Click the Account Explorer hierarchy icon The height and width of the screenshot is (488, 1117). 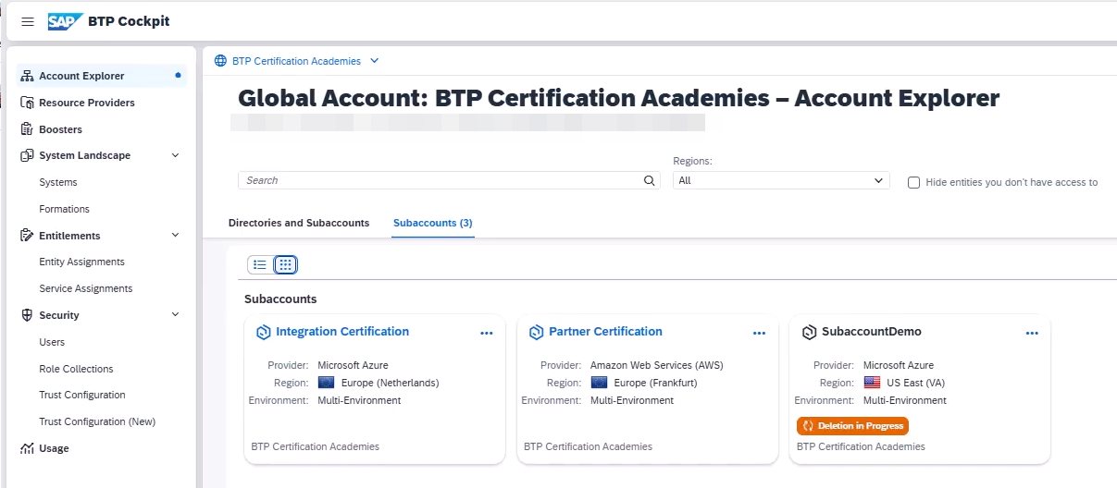(27, 76)
